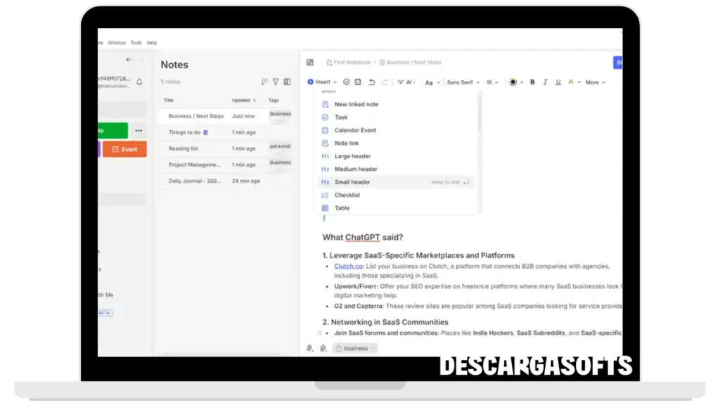Toggle bold formatting

[532, 82]
